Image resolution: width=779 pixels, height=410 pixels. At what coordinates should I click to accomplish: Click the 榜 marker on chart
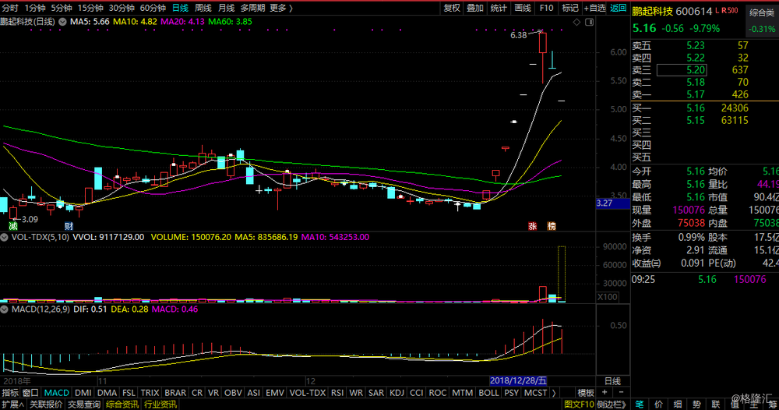click(x=552, y=226)
